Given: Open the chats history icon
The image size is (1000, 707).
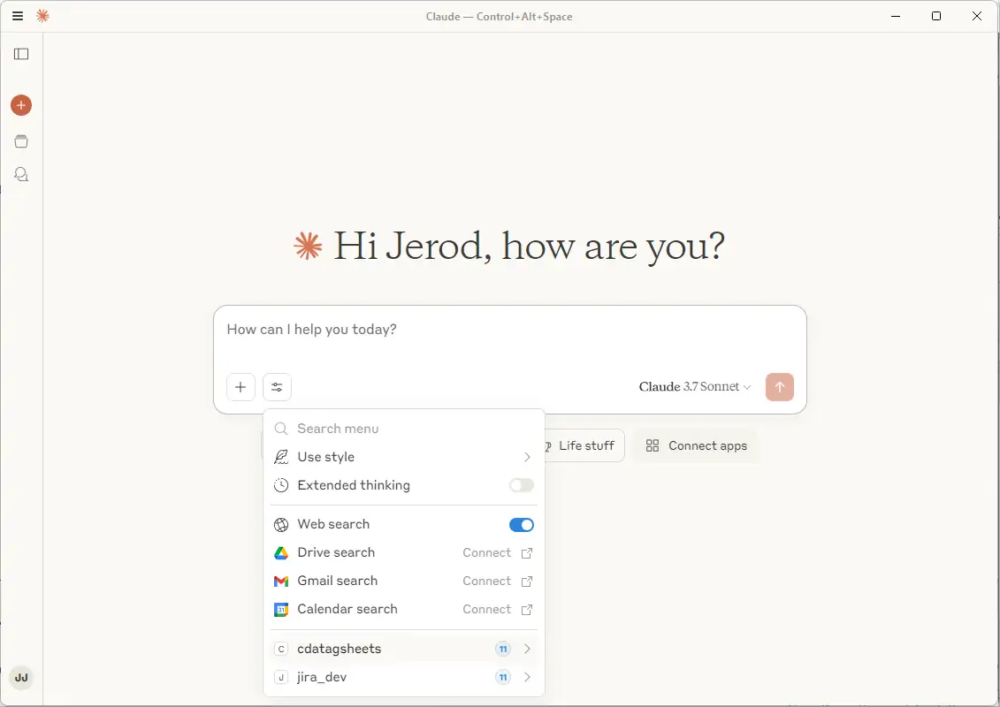Looking at the screenshot, I should coord(21,175).
